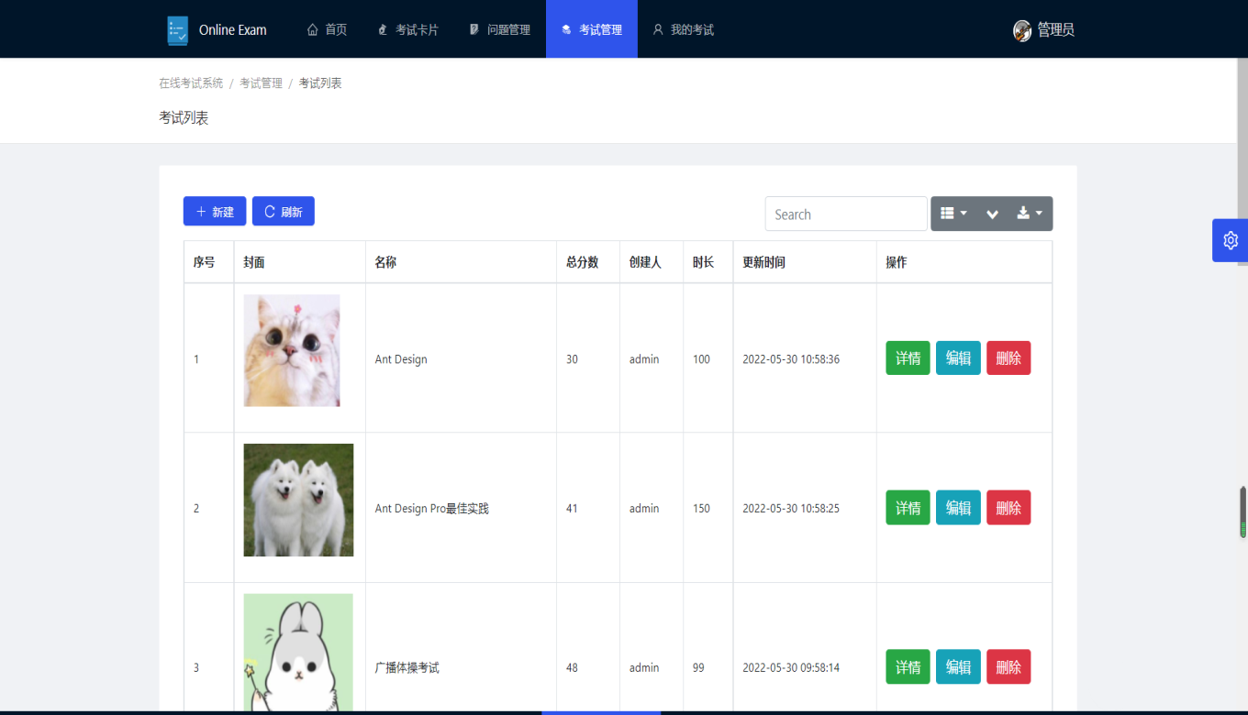Viewport: 1248px width, 715px height.
Task: Open the settings gear side panel
Action: point(1231,240)
